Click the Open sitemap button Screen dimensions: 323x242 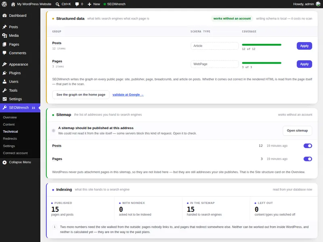pyautogui.click(x=297, y=130)
